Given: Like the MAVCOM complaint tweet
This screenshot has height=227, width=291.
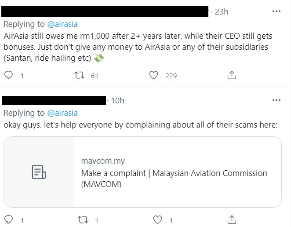Looking at the screenshot, I should 157,219.
